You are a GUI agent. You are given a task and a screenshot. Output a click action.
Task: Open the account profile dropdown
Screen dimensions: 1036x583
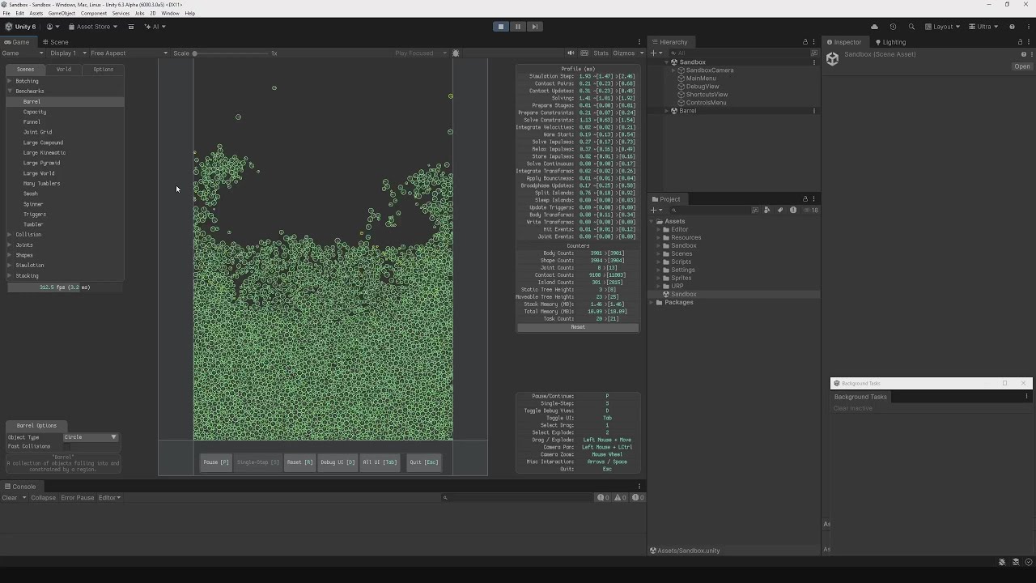point(53,27)
